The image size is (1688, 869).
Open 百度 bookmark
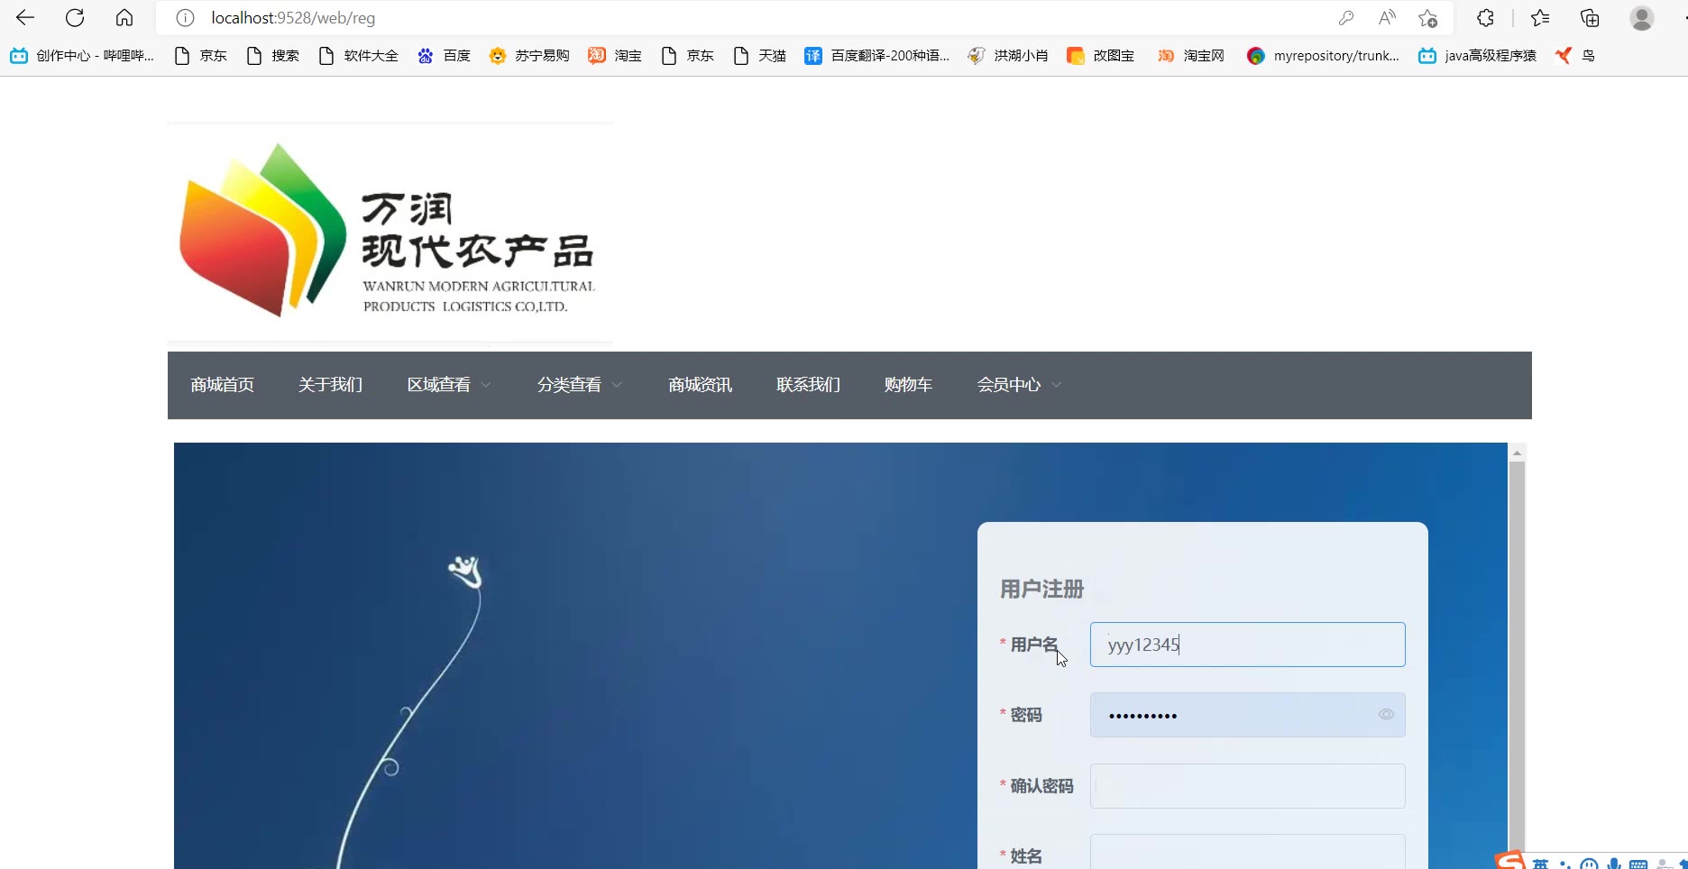point(444,56)
